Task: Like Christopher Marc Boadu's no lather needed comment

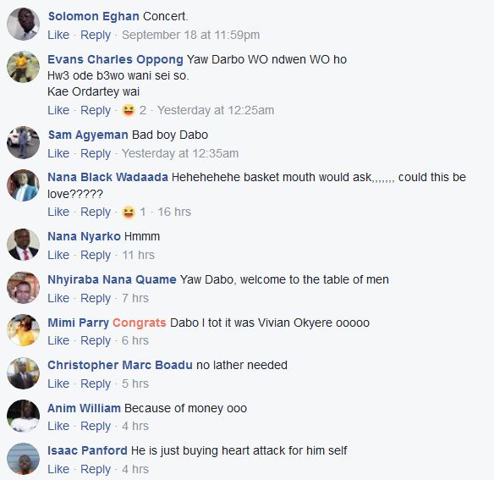Action: (58, 383)
